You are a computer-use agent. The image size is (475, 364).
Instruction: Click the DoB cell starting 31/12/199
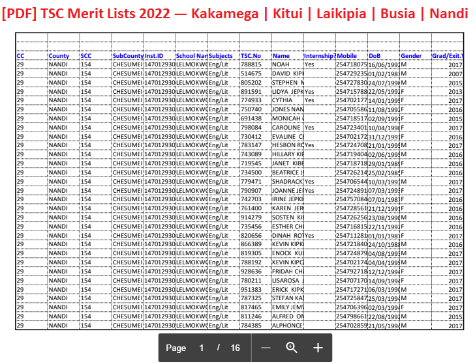[384, 137]
